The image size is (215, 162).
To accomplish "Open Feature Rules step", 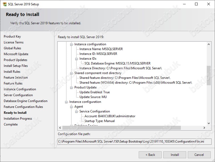I will coord(13,83).
